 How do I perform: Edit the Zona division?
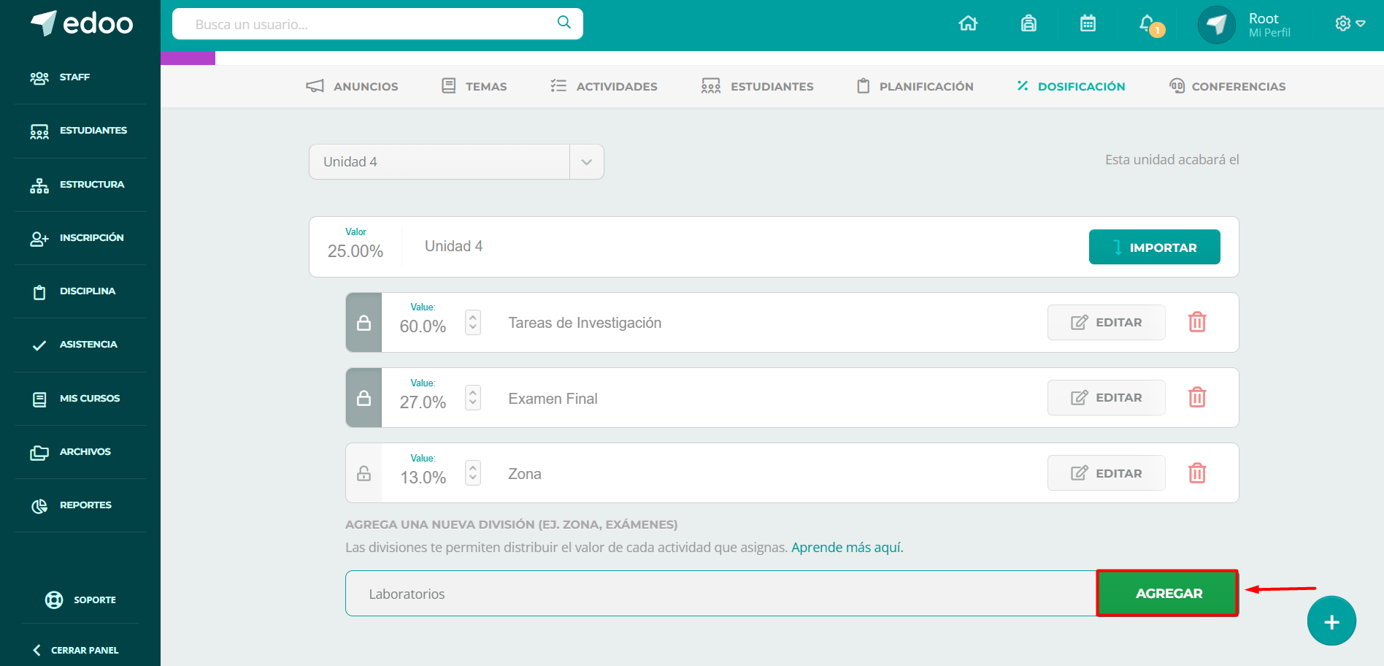1106,472
